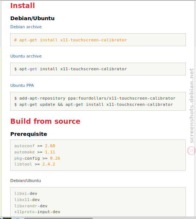Image resolution: width=196 pixels, height=219 pixels.
Task: Click the x11proto-input-dev package line
Action: pyautogui.click(x=37, y=212)
